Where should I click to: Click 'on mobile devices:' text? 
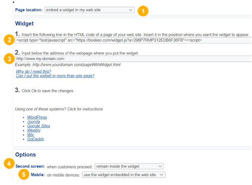[x=63, y=175]
